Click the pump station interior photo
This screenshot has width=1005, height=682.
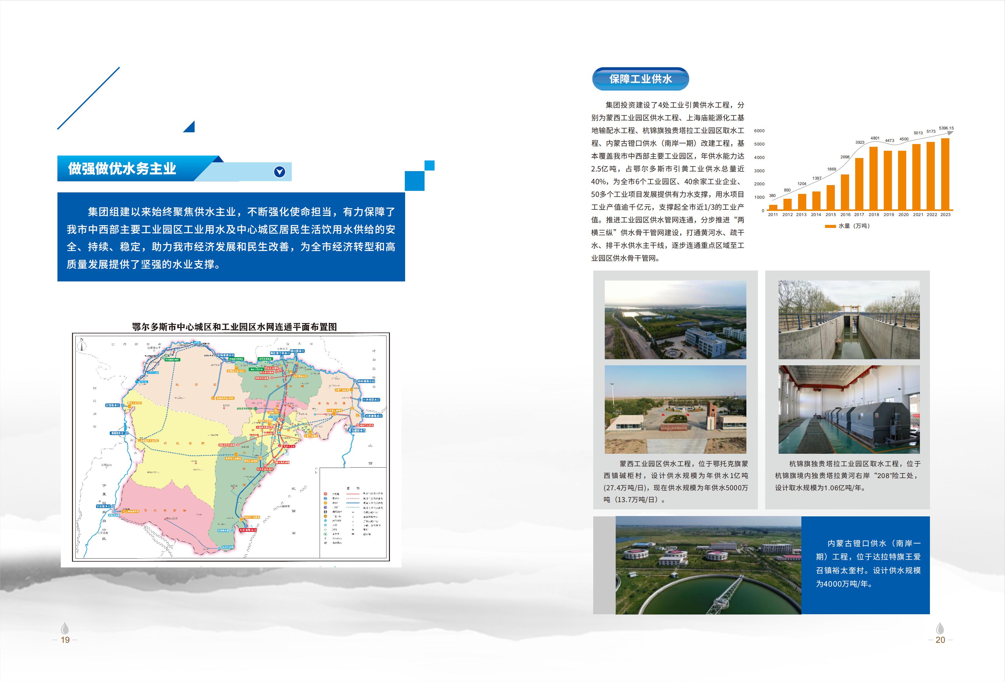pos(849,409)
